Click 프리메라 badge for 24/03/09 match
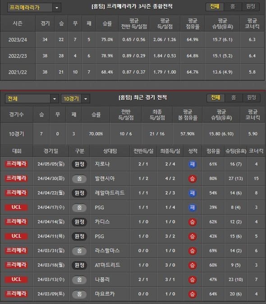The image size is (266, 304). 16,294
